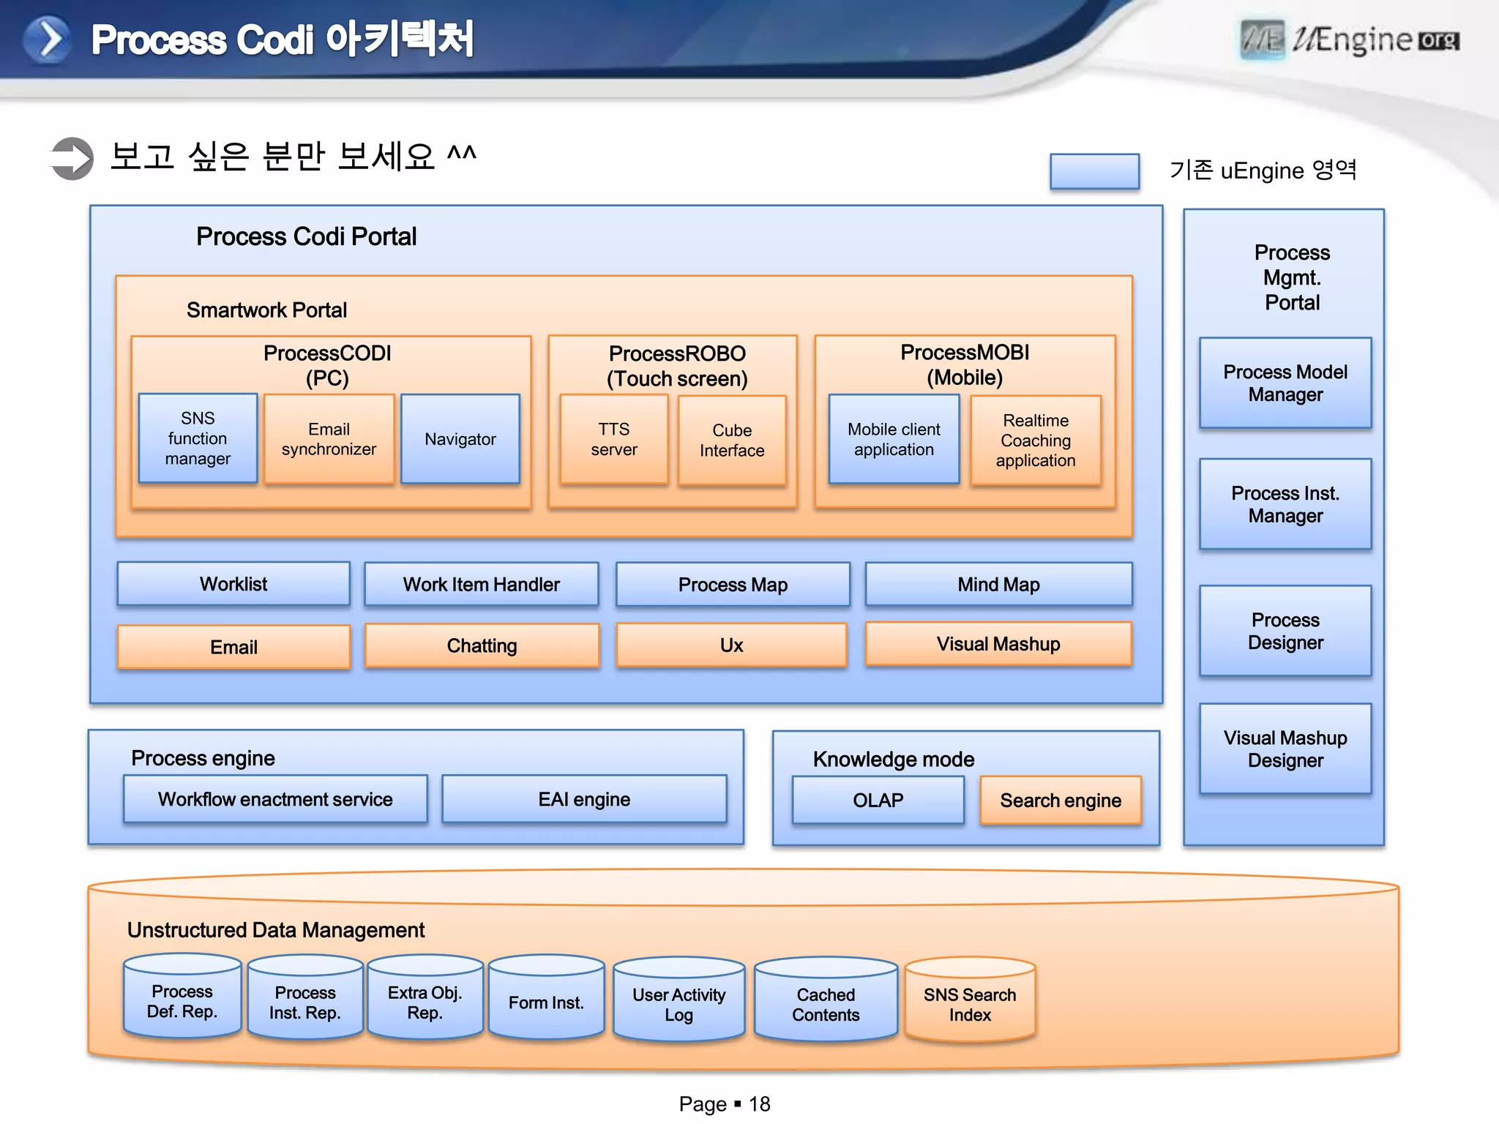This screenshot has height=1124, width=1499.
Task: Select the Realtime Coaching application box
Action: (1035, 441)
